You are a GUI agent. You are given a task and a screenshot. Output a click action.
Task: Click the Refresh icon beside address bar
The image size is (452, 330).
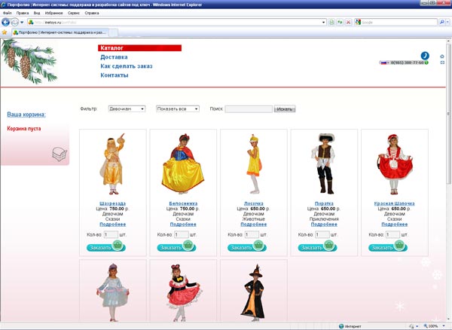tap(341, 22)
